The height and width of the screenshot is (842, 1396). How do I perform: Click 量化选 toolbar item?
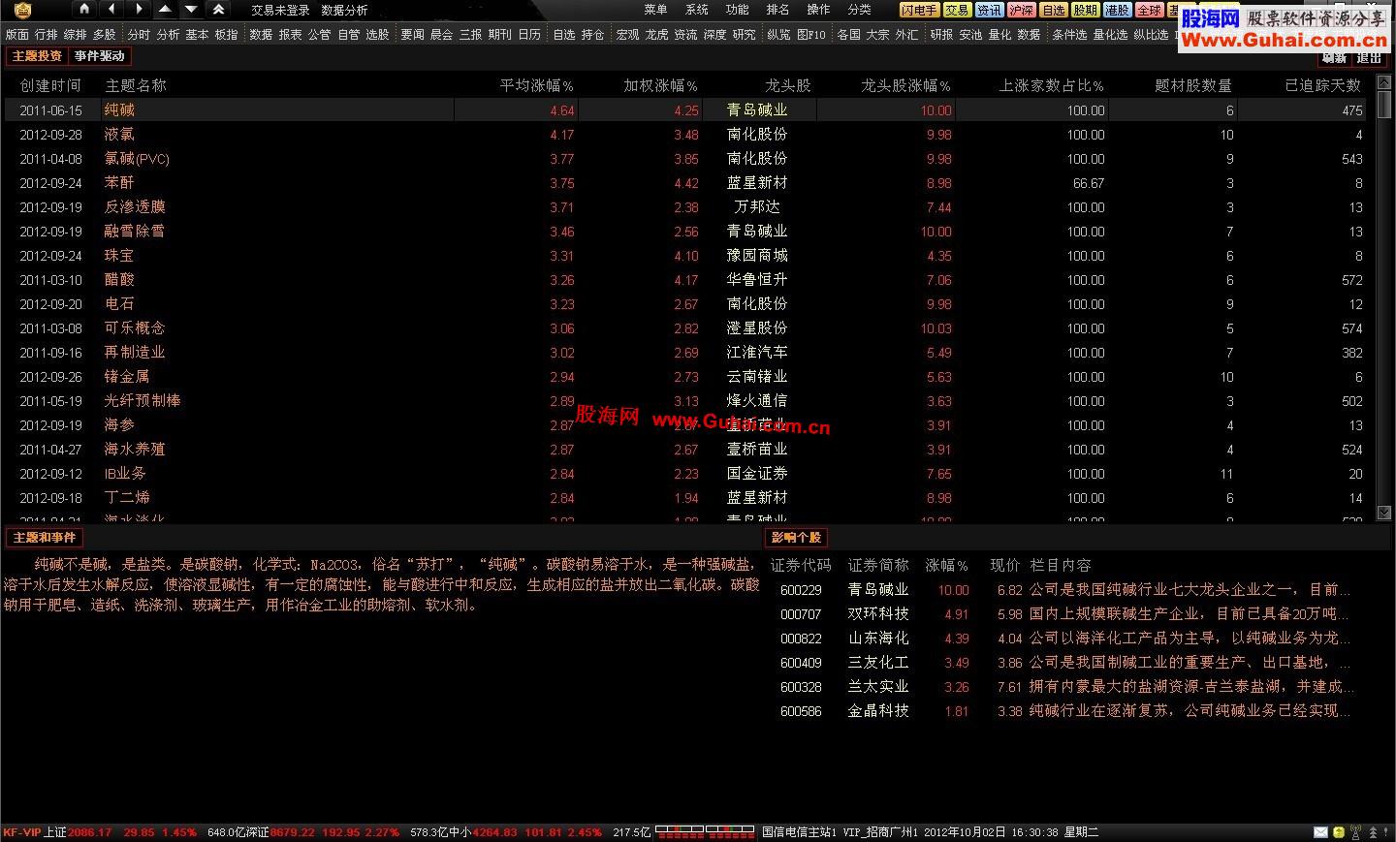pyautogui.click(x=1110, y=34)
